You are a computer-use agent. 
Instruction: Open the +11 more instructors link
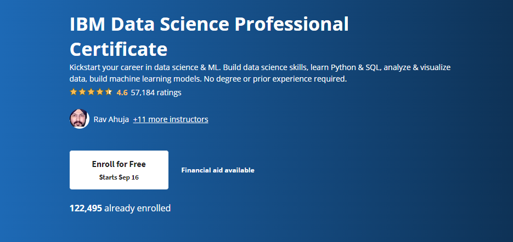point(171,119)
